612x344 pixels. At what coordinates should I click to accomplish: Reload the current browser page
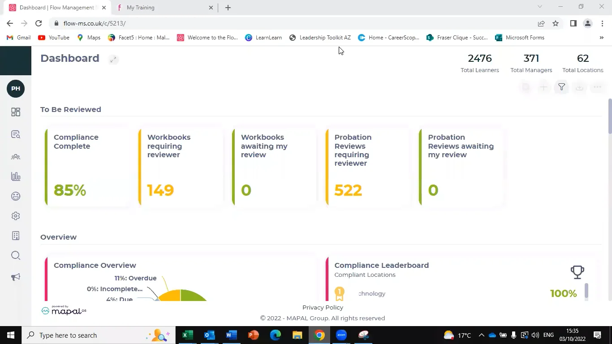pos(39,23)
